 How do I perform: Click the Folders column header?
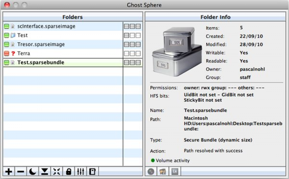tap(72, 17)
